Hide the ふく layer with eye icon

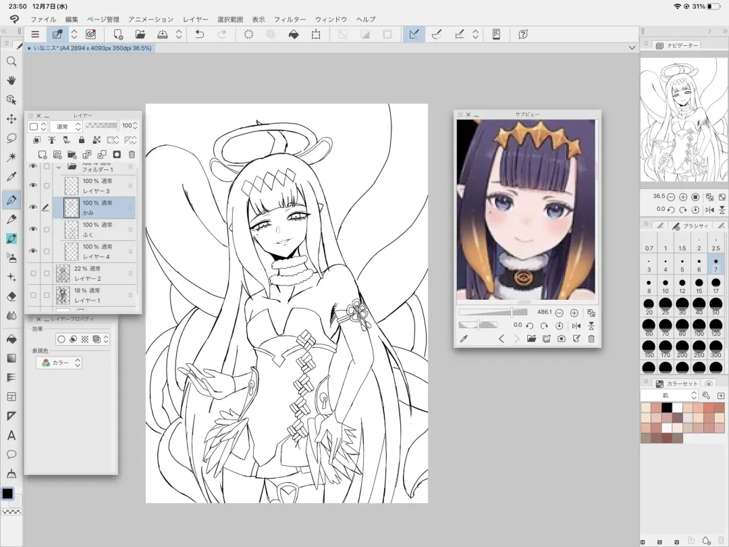click(x=32, y=229)
